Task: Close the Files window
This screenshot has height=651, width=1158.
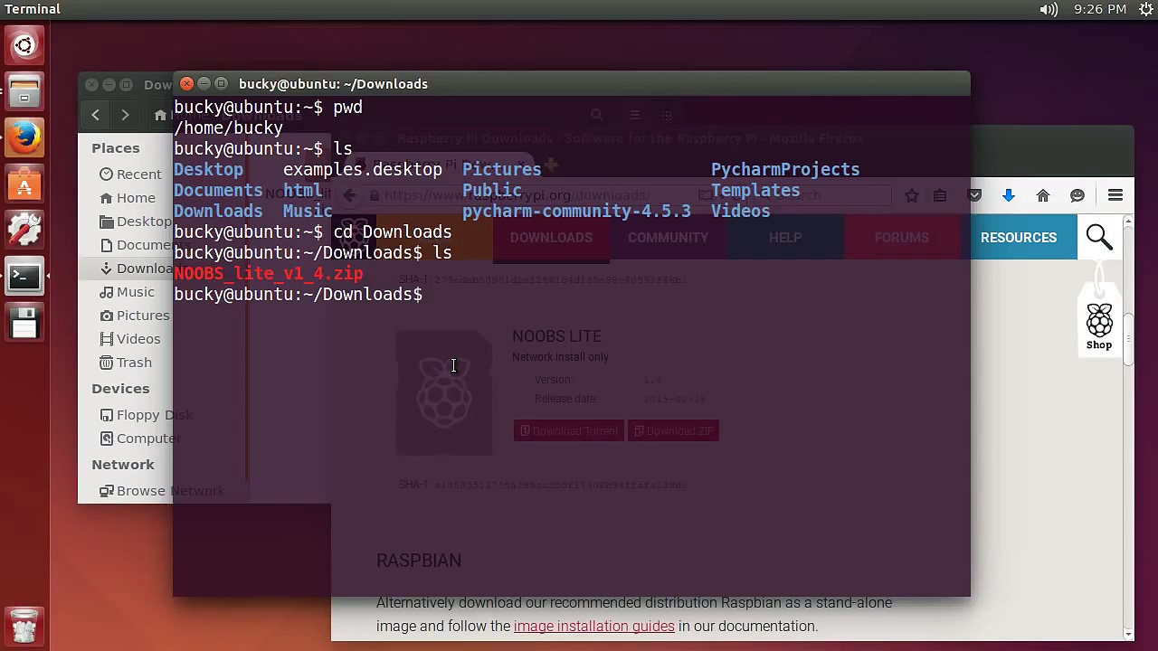Action: [x=91, y=85]
